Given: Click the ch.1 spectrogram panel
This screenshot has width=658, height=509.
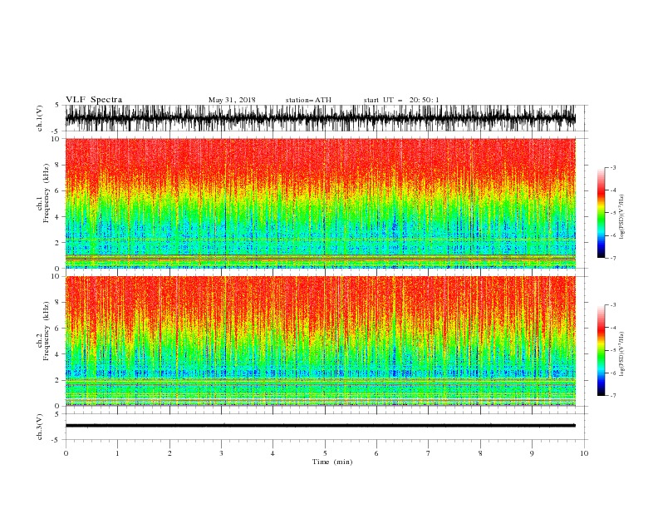Looking at the screenshot, I should click(320, 203).
